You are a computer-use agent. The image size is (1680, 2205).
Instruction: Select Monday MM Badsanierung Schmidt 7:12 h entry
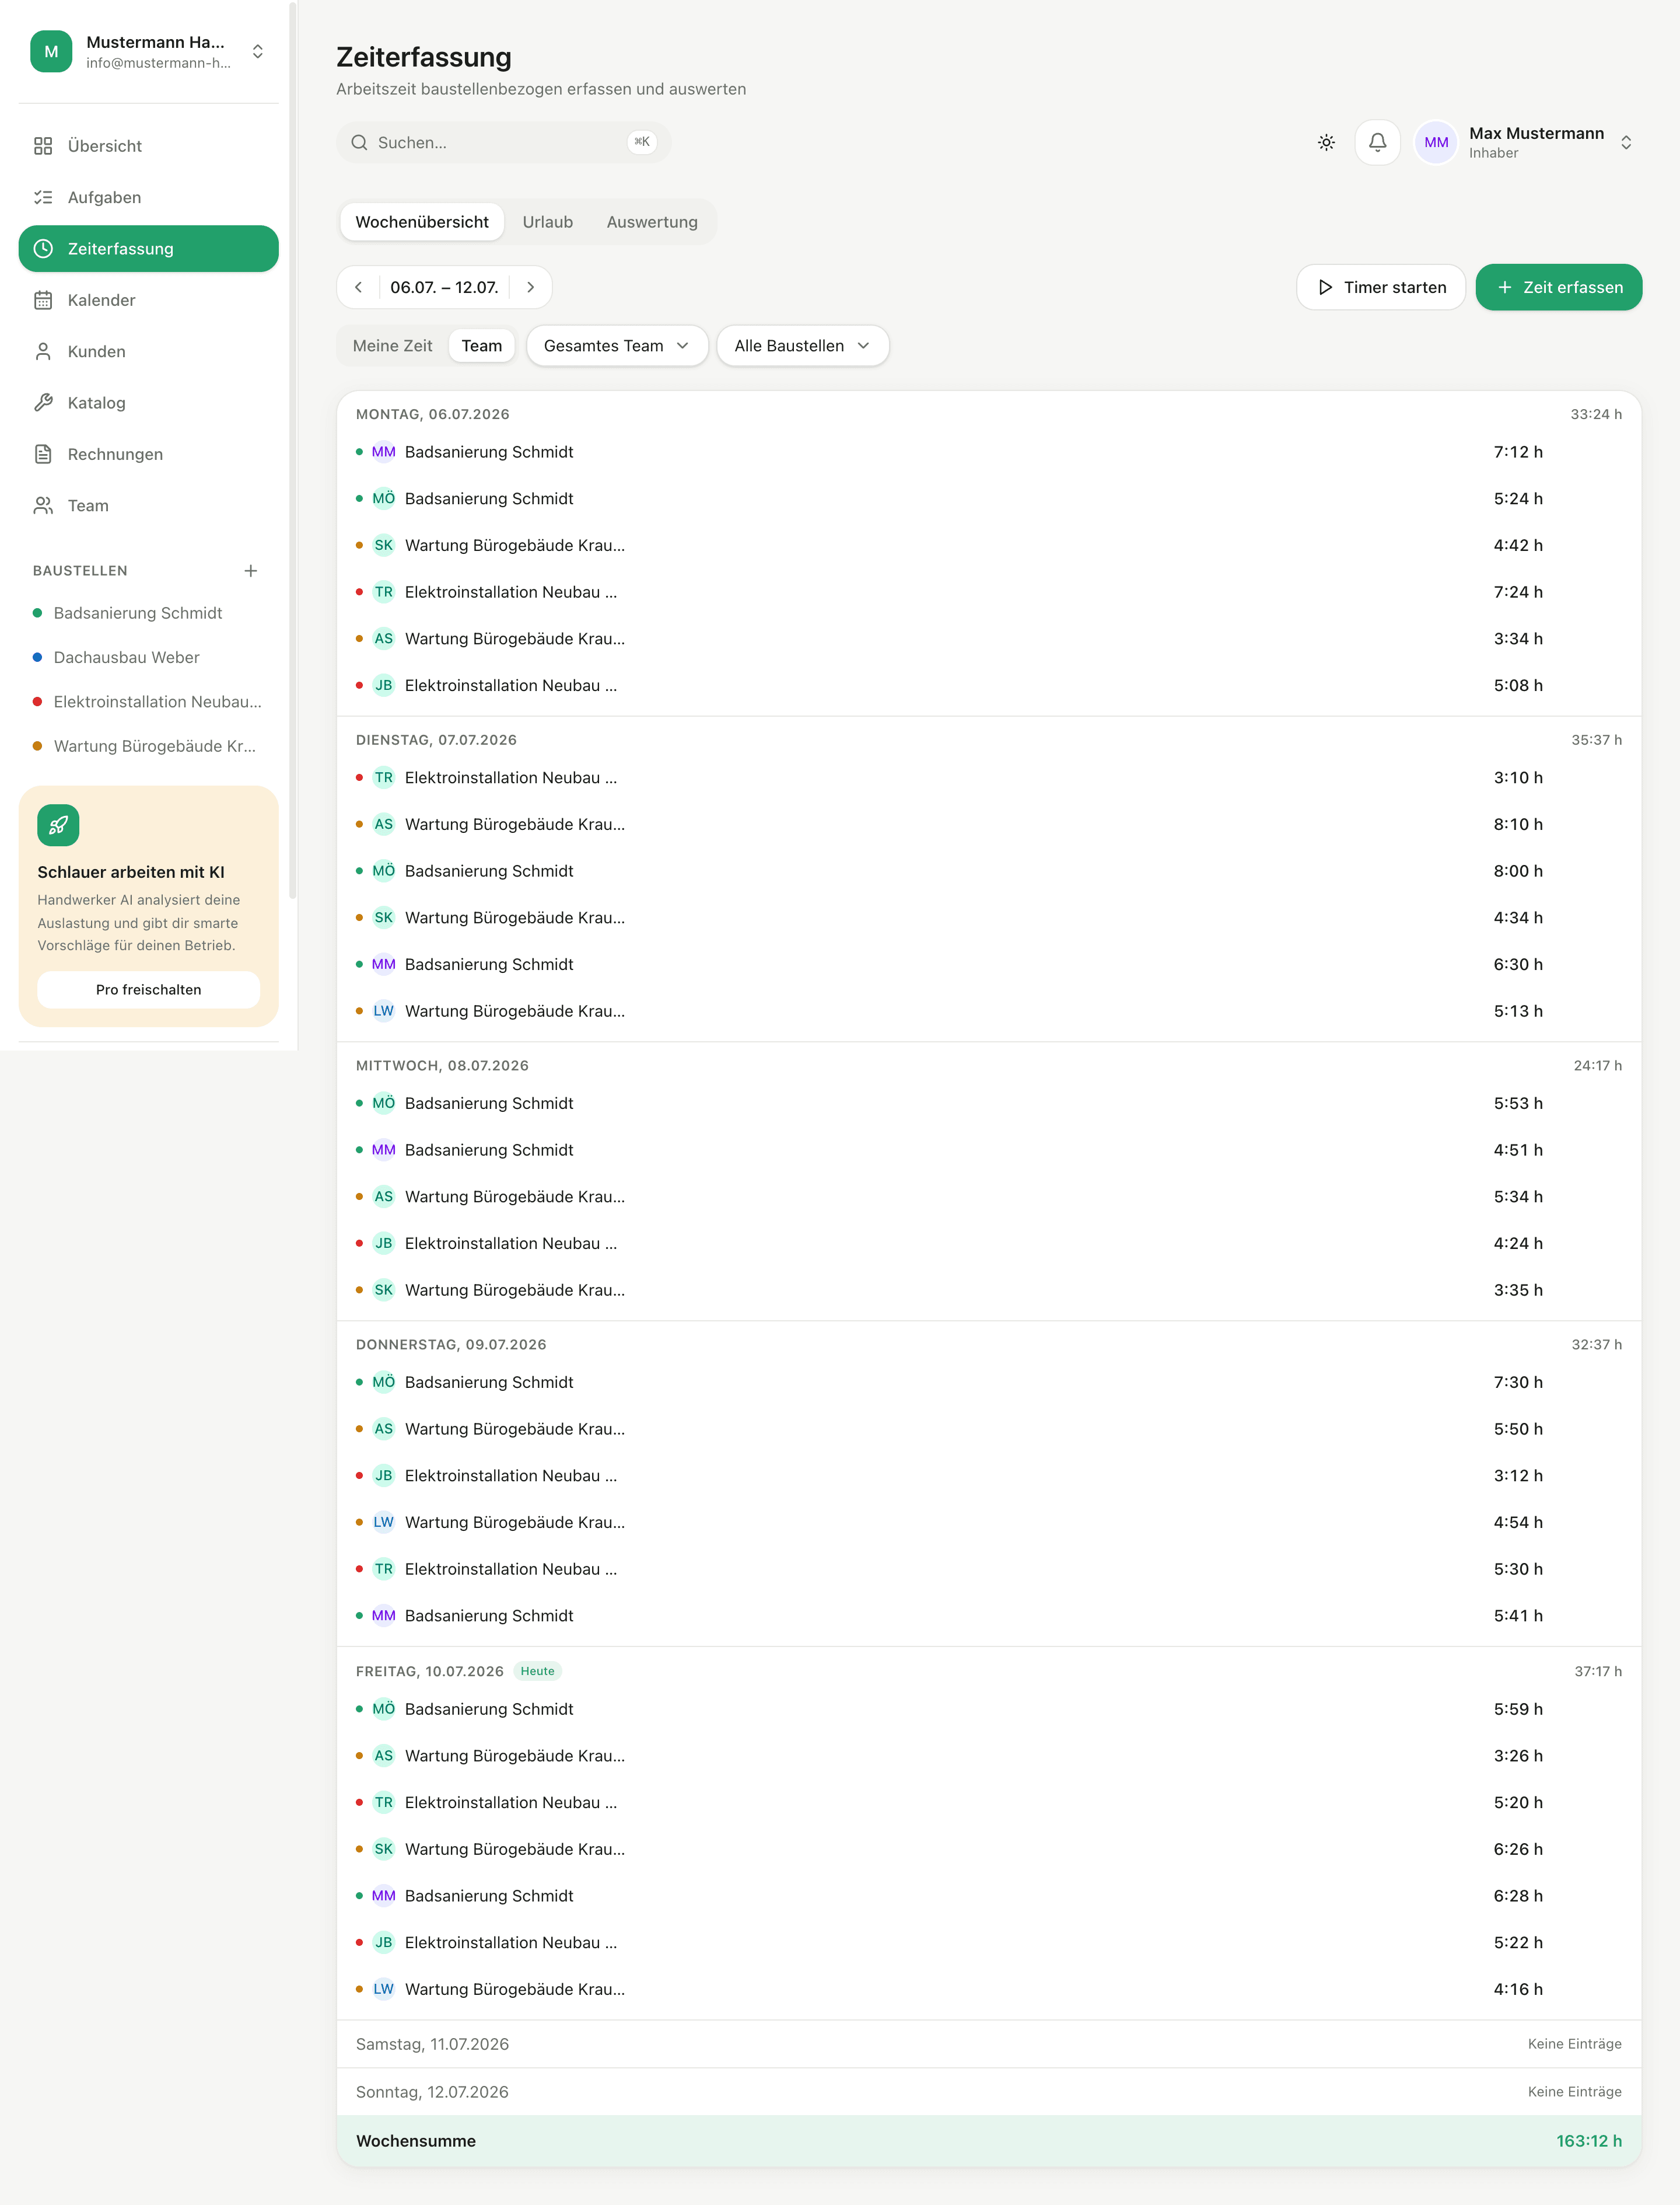pos(989,452)
